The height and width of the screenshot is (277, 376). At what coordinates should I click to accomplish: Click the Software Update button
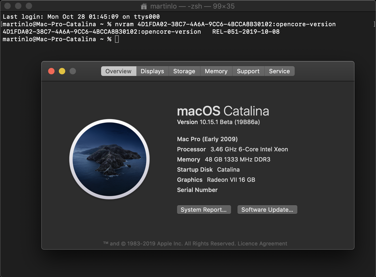267,210
